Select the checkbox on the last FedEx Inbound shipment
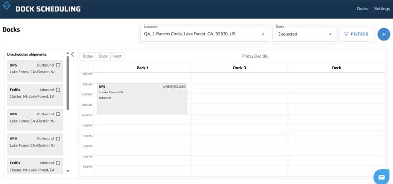Viewport: 393px width, 184px height. click(58, 163)
